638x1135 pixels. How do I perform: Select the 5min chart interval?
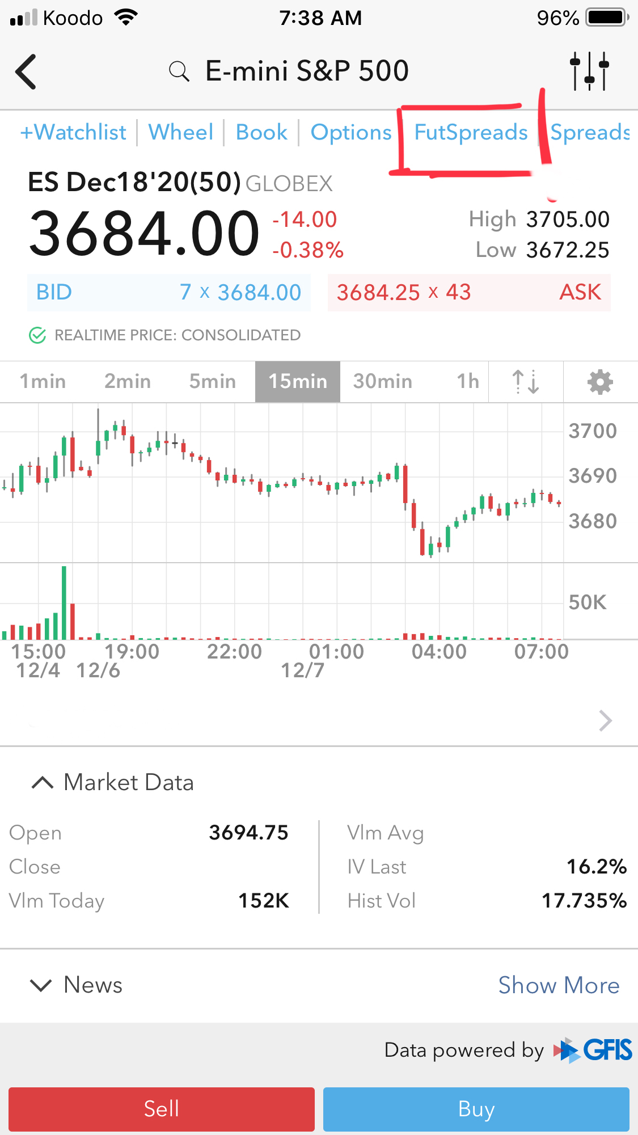tap(212, 382)
